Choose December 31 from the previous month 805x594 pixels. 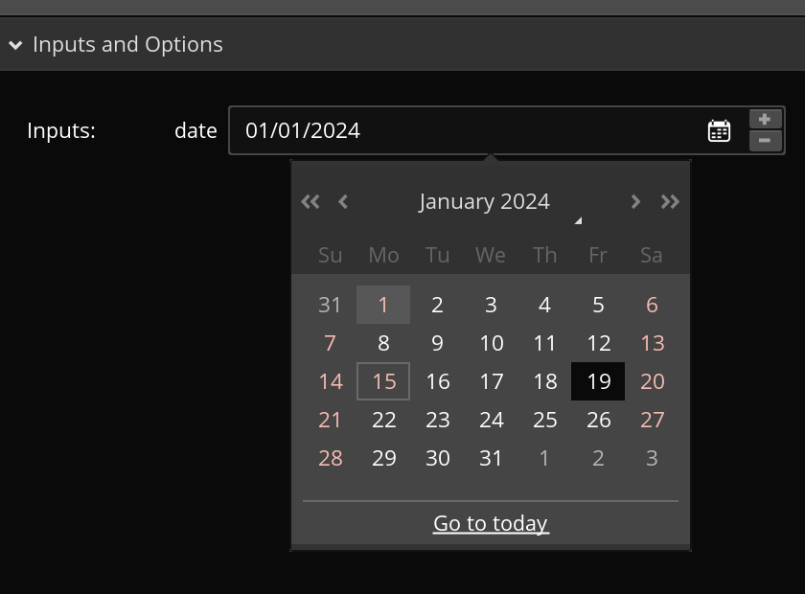click(x=330, y=305)
